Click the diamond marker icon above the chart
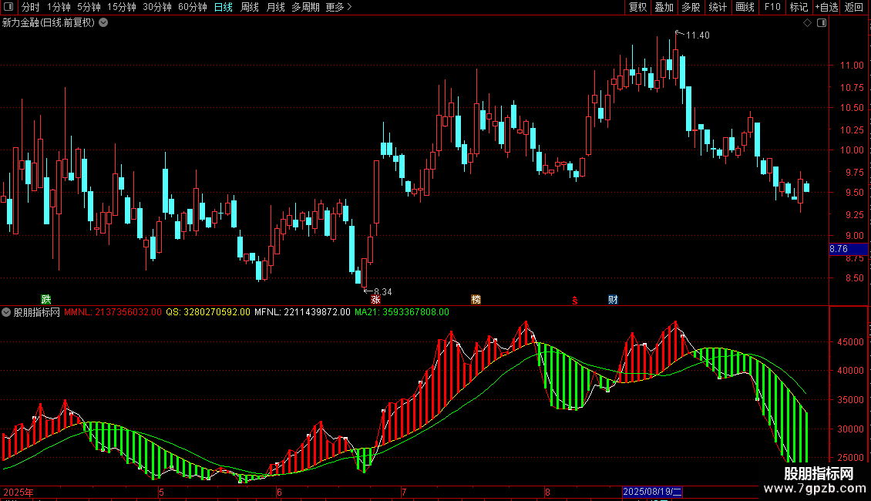The height and width of the screenshot is (501, 871). click(x=808, y=23)
